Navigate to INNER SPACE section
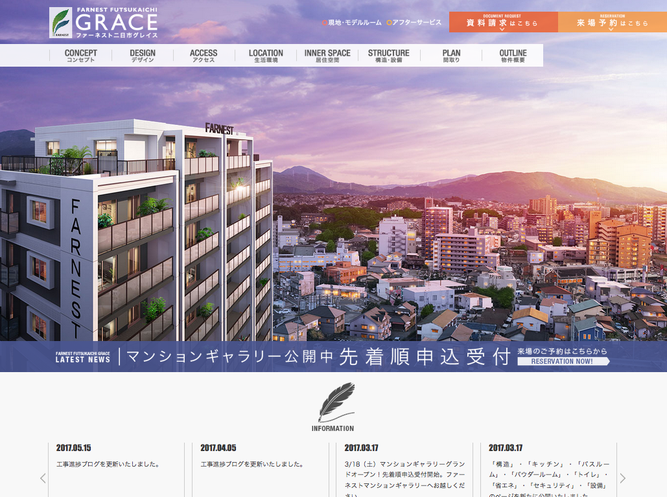Screen dimensions: 667x497 tap(327, 56)
